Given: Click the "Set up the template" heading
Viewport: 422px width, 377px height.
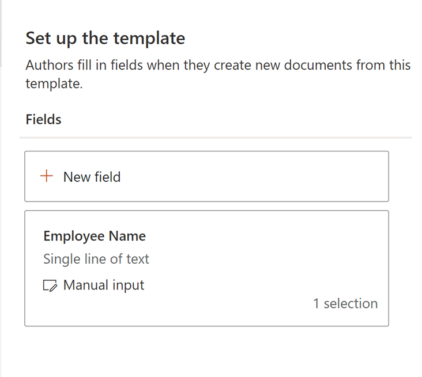Looking at the screenshot, I should 105,39.
